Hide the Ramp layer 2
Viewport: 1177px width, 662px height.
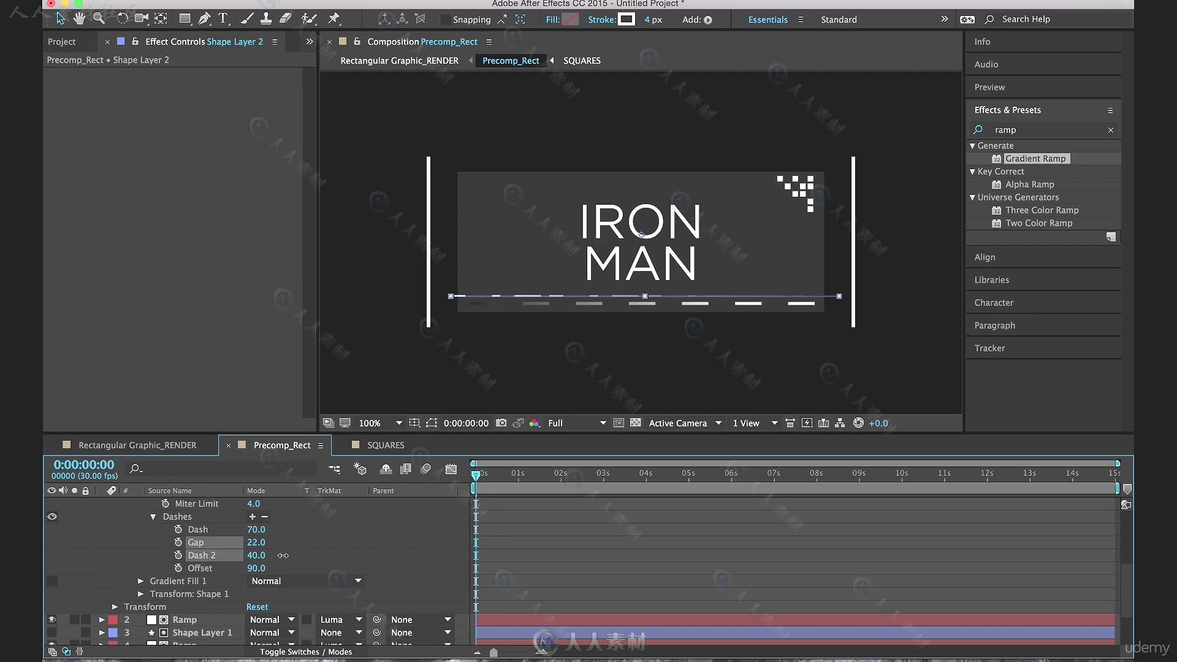(x=52, y=620)
